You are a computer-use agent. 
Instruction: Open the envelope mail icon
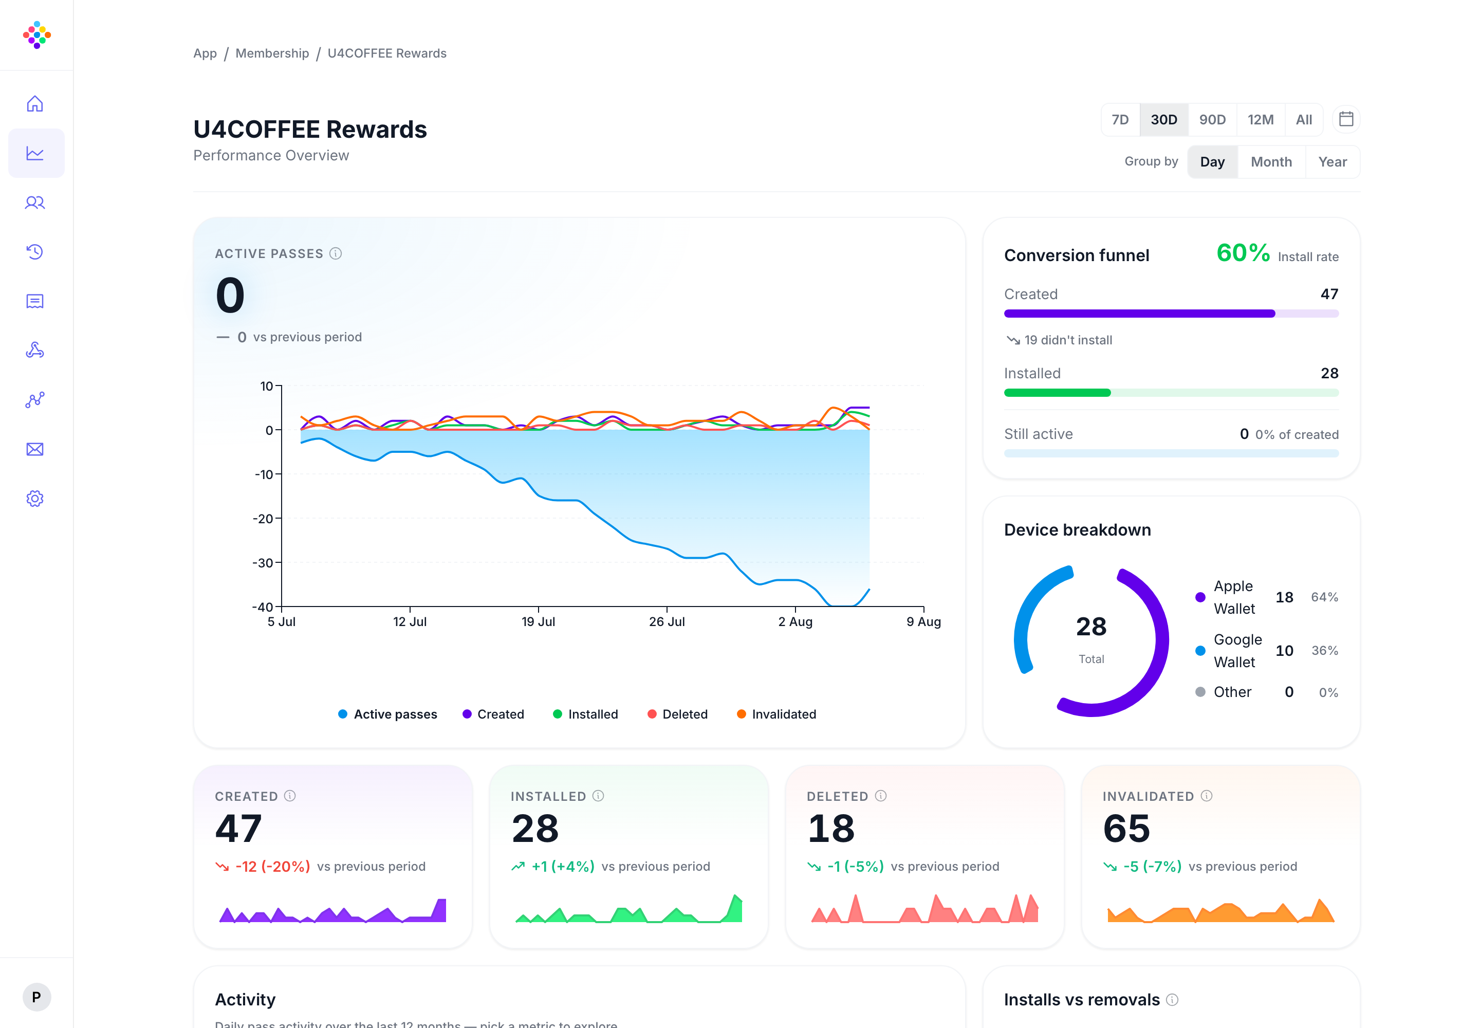(x=35, y=449)
